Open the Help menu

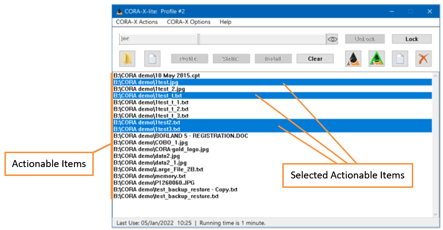tap(225, 22)
